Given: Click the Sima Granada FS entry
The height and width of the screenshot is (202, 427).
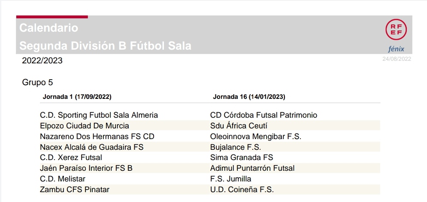Looking at the screenshot, I should coord(242,157).
